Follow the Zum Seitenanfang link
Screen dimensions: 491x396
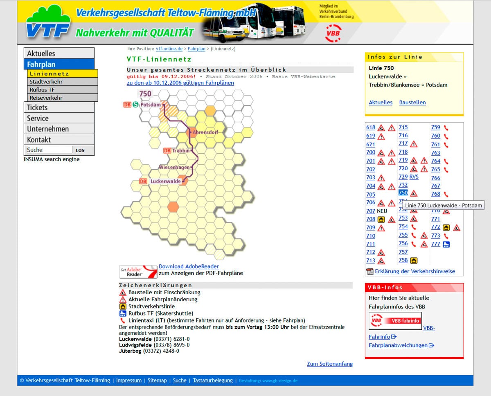point(329,364)
